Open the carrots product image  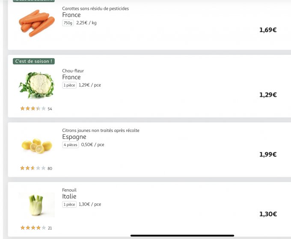click(36, 23)
